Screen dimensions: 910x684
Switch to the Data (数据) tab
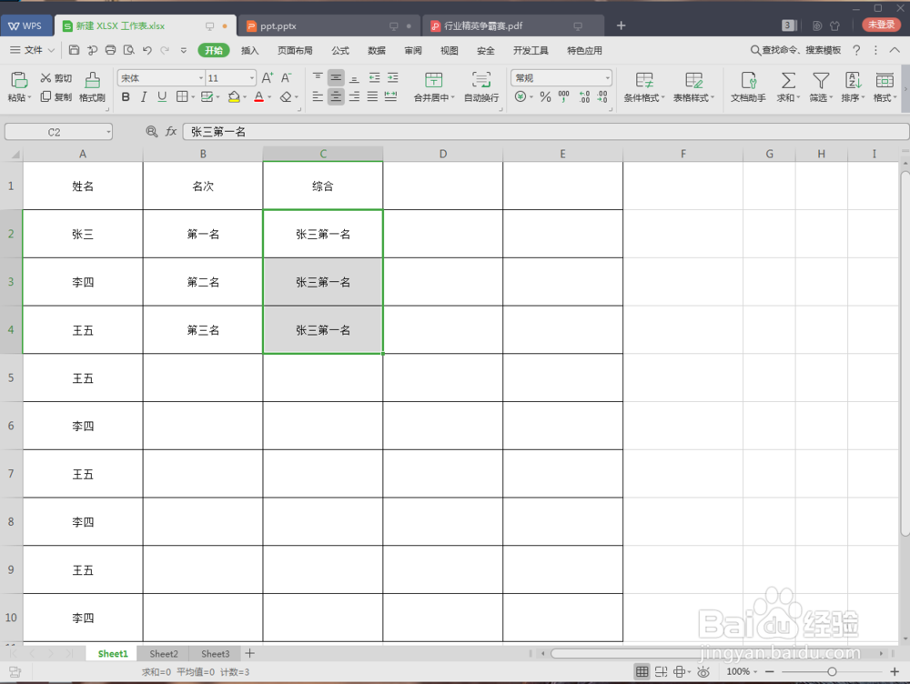(x=377, y=50)
